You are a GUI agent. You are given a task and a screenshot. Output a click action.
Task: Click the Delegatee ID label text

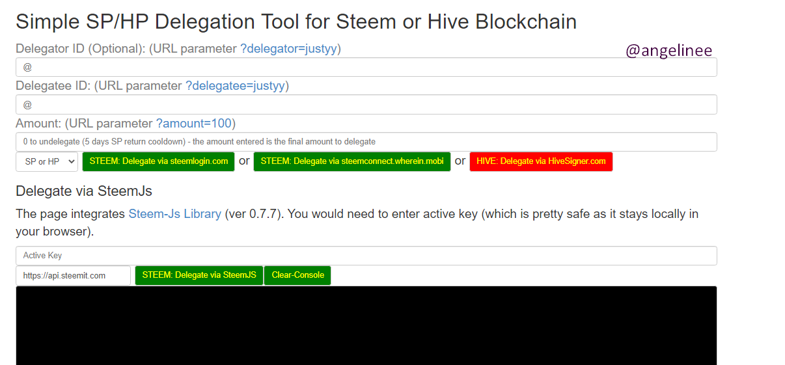point(53,86)
